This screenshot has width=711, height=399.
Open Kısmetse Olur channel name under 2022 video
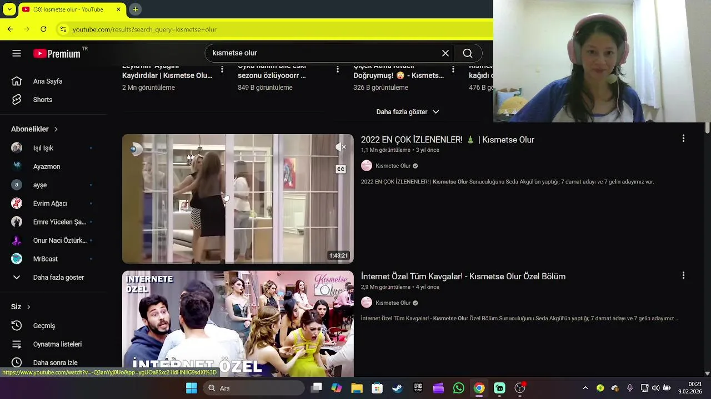pos(393,166)
